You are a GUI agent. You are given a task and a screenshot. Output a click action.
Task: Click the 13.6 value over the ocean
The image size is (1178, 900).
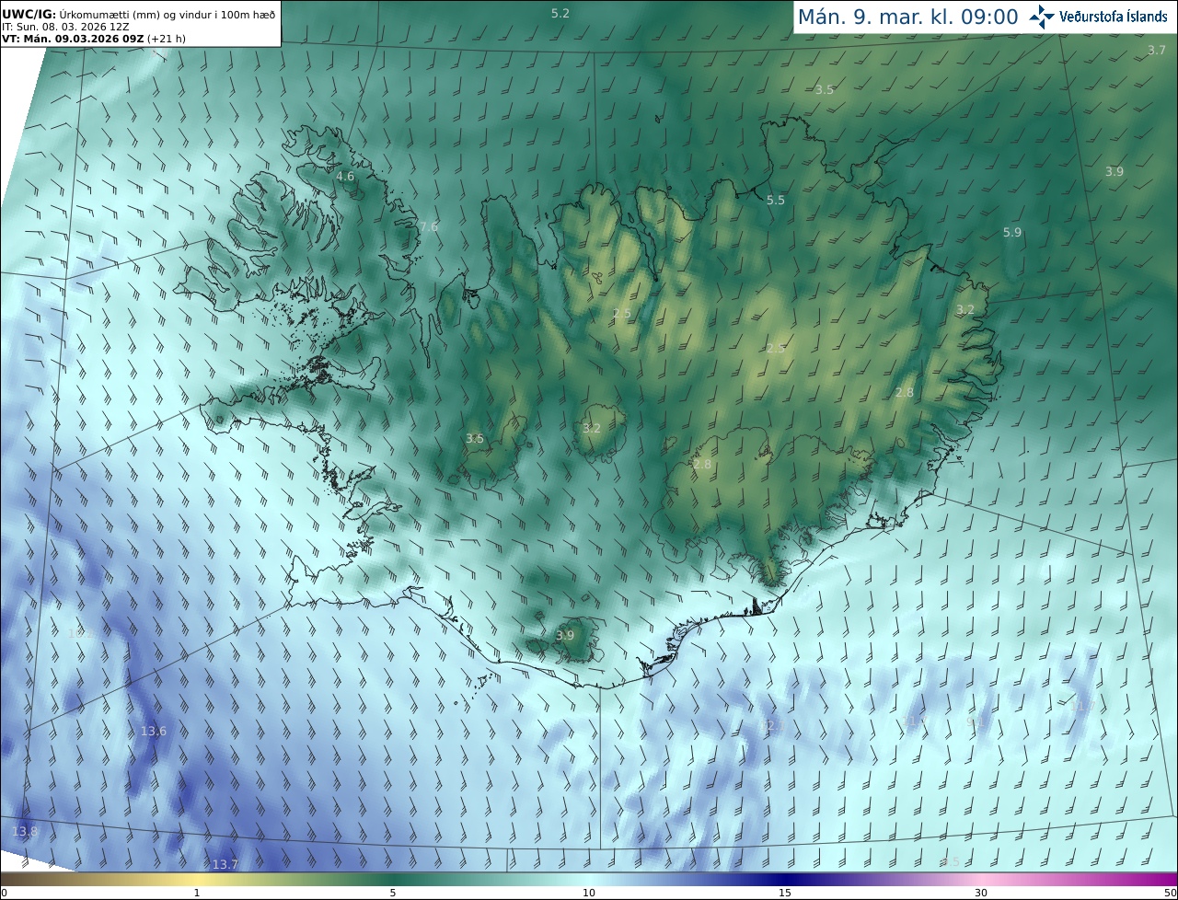click(154, 732)
